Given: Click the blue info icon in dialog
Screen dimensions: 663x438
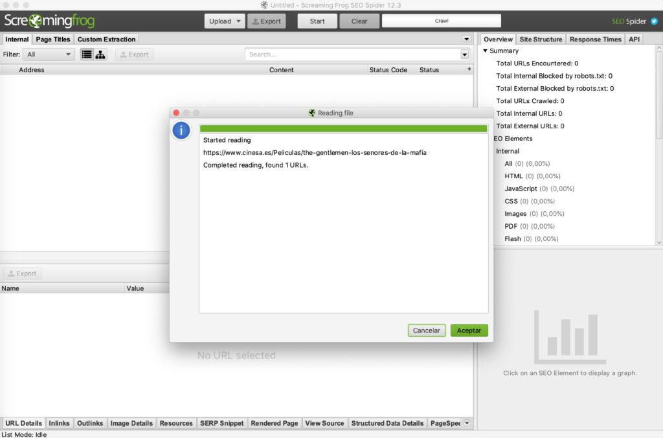Looking at the screenshot, I should tap(181, 130).
